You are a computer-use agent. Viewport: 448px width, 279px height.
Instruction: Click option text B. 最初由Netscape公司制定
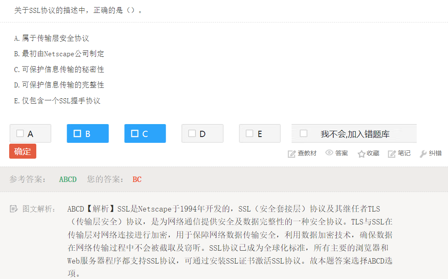59,54
